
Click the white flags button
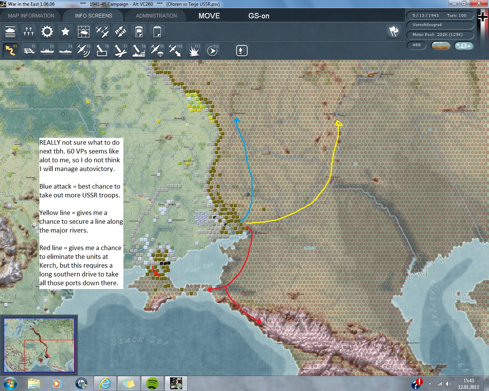(x=393, y=31)
